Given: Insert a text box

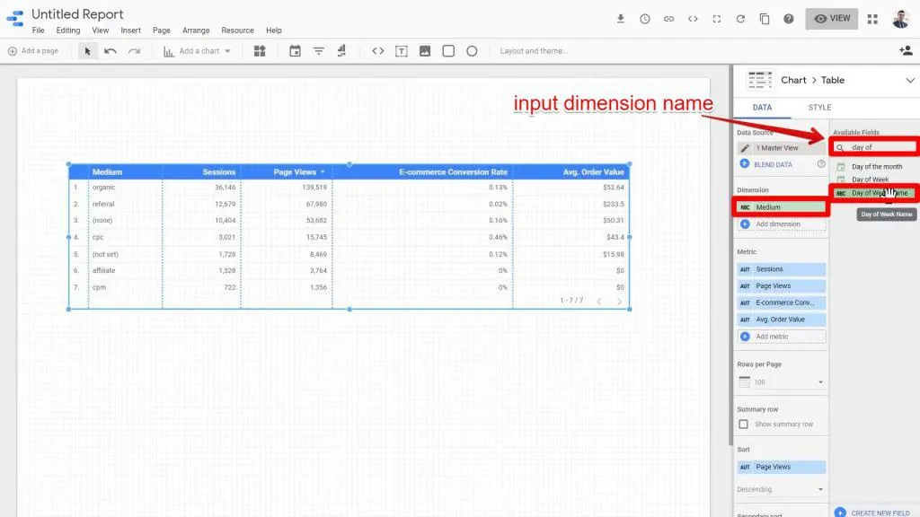Looking at the screenshot, I should 401,51.
